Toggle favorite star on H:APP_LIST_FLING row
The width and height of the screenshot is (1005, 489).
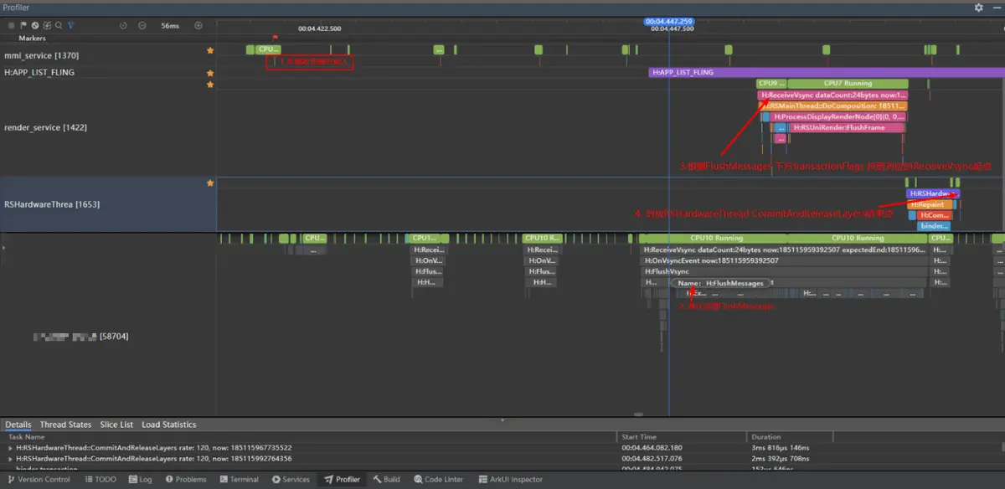[210, 73]
